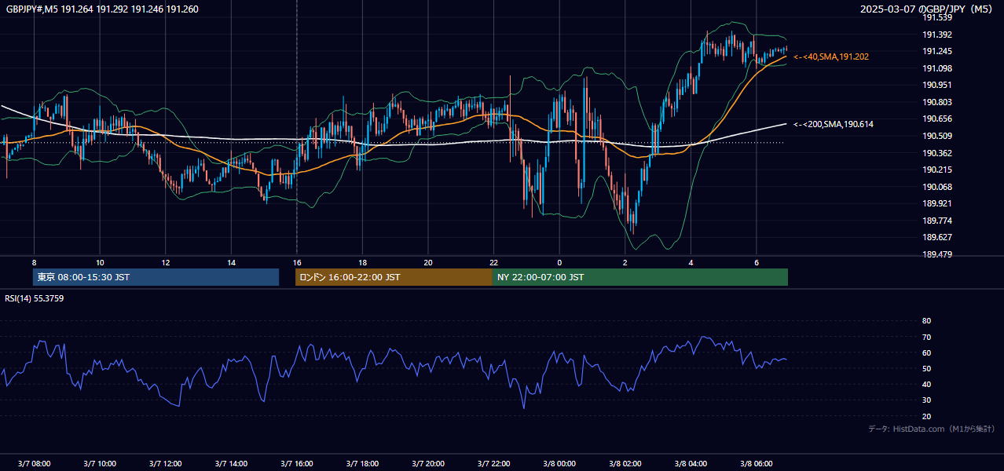
Task: Click the 3/8 02:00 time label
Action: [x=625, y=464]
